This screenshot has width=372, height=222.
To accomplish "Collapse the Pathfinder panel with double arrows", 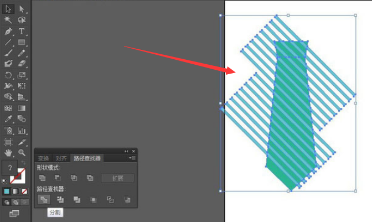I will [126, 151].
